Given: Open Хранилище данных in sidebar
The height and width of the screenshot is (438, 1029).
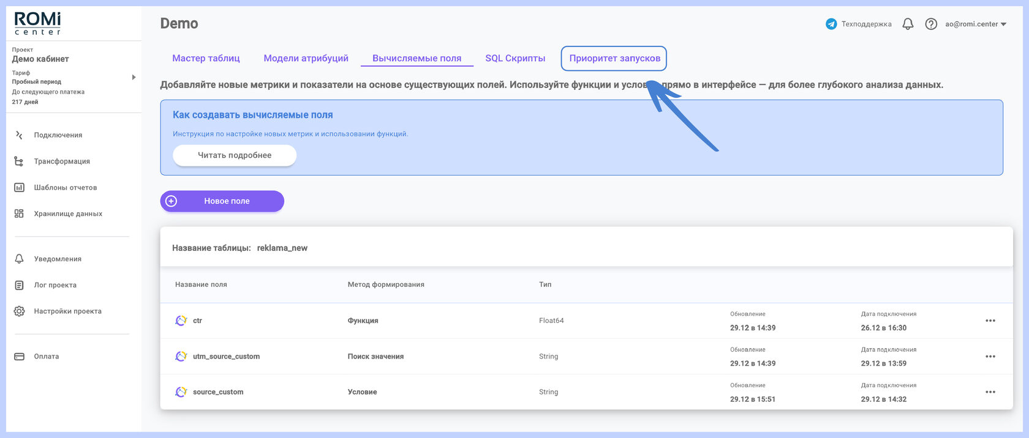Looking at the screenshot, I should (68, 214).
